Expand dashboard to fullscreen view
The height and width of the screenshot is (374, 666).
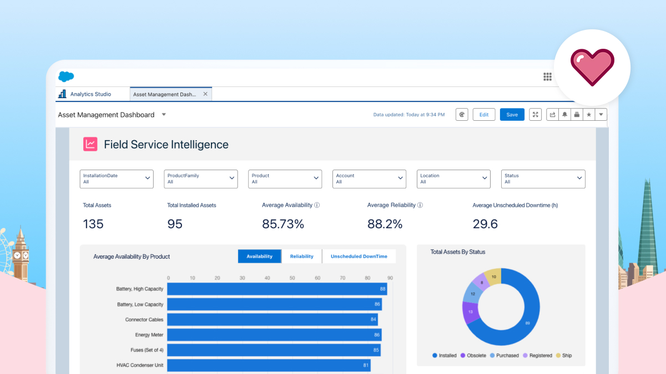pyautogui.click(x=535, y=114)
